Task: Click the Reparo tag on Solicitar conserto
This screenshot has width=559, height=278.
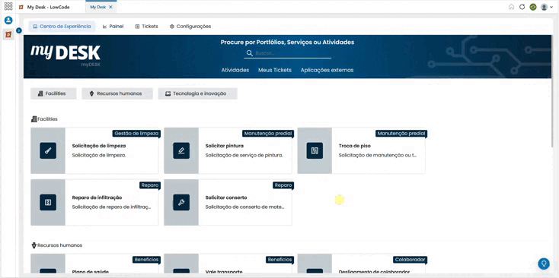Action: click(283, 185)
